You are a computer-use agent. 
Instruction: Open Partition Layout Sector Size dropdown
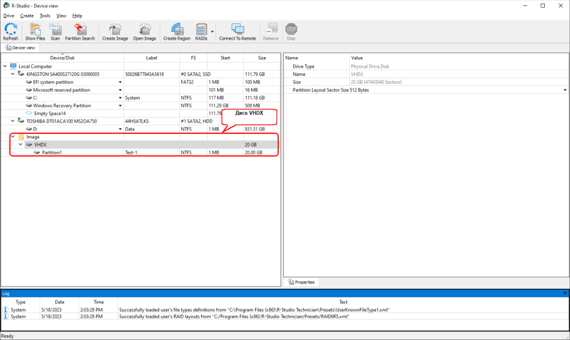(x=565, y=90)
